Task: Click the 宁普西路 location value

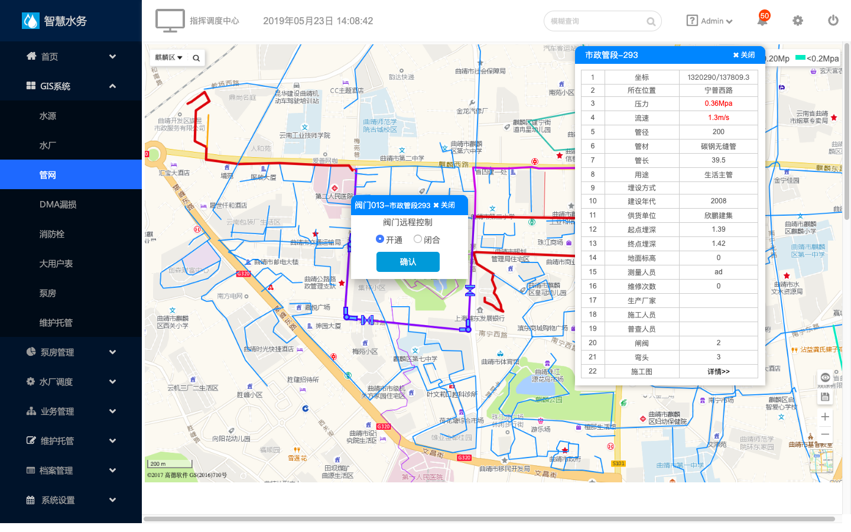Action: tap(719, 90)
